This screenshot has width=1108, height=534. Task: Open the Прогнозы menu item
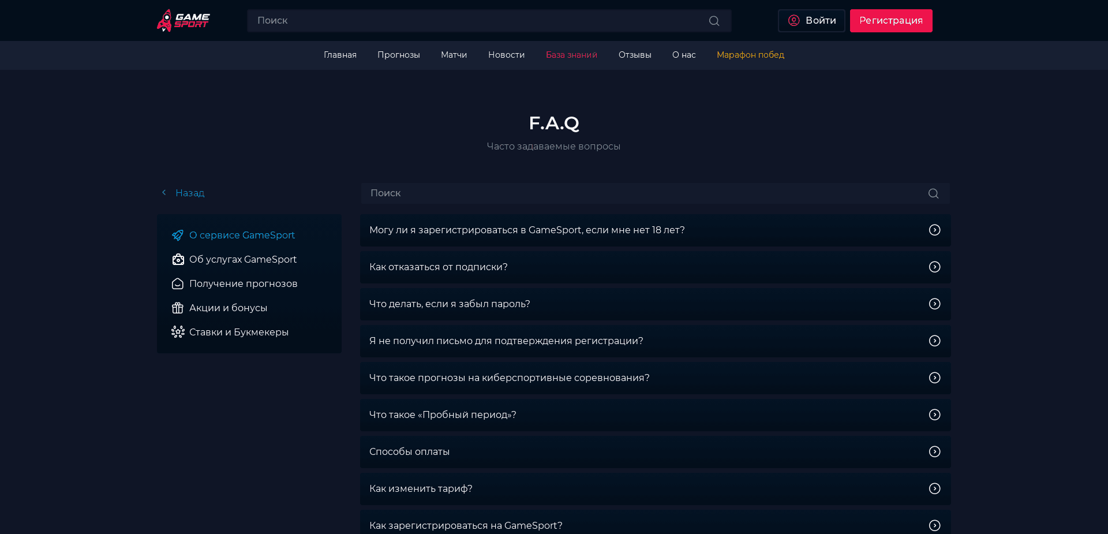point(399,55)
